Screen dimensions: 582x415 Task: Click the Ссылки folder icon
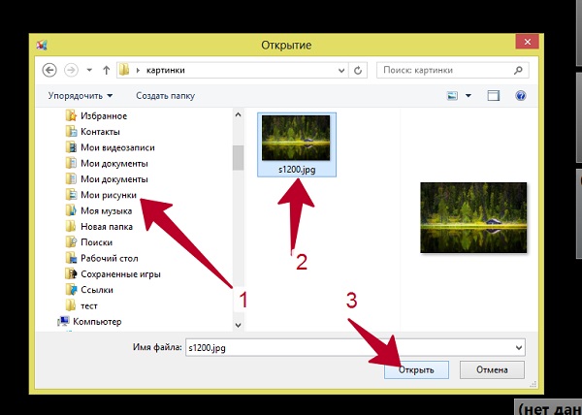(71, 290)
